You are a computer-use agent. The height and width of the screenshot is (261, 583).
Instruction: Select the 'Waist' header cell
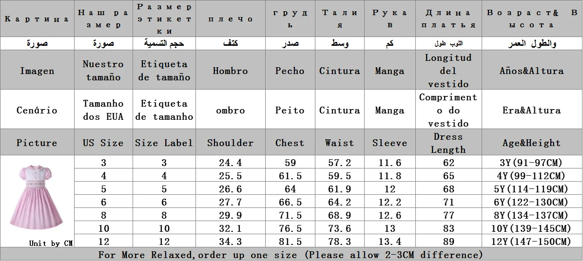[339, 143]
